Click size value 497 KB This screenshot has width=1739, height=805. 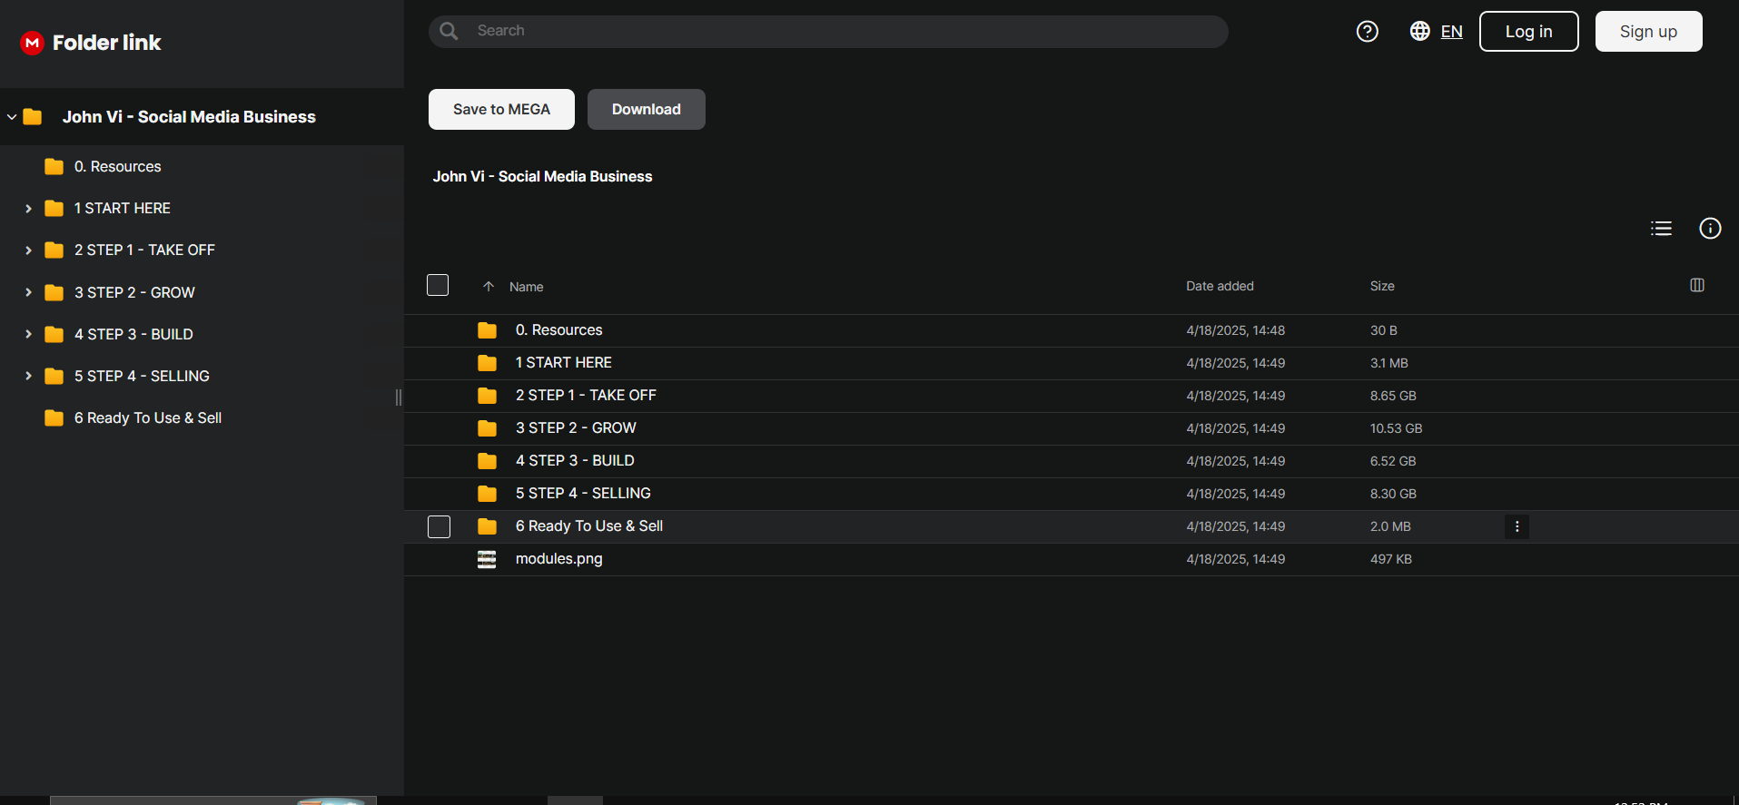tap(1390, 559)
